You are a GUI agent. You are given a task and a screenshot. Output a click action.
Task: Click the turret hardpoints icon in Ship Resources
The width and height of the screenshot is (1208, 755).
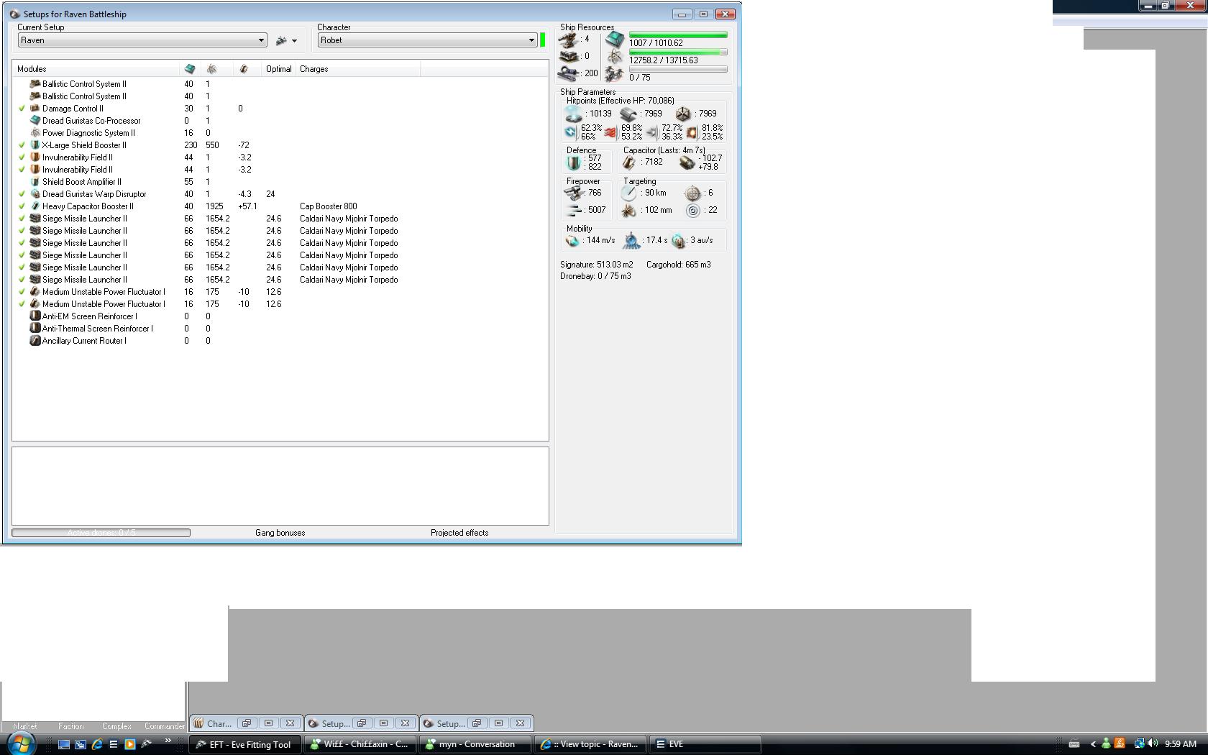click(569, 40)
